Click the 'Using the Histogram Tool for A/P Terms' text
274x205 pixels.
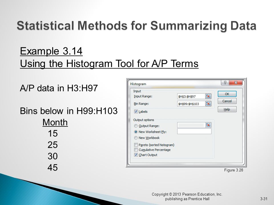109,63
